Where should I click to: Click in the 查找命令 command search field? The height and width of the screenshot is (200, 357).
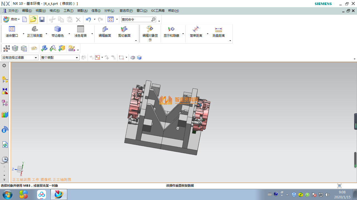136,19
